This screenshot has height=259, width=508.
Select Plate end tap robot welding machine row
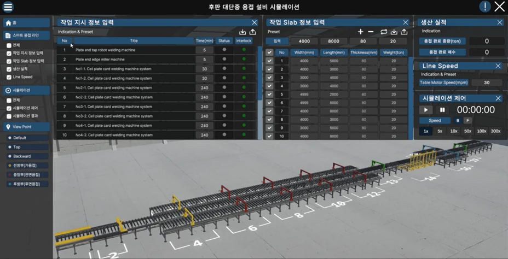click(157, 50)
